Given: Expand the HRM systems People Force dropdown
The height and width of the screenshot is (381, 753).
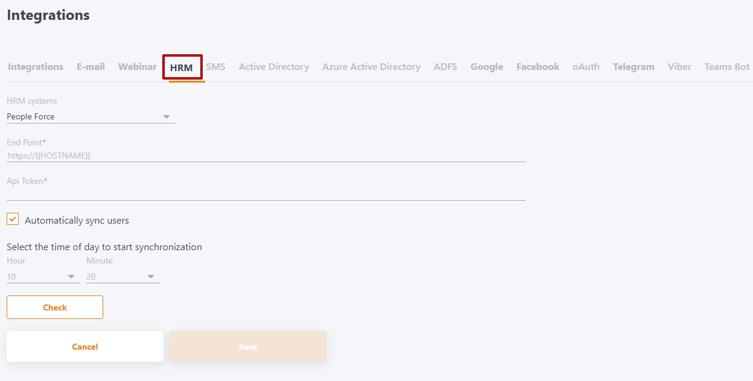Looking at the screenshot, I should point(91,117).
